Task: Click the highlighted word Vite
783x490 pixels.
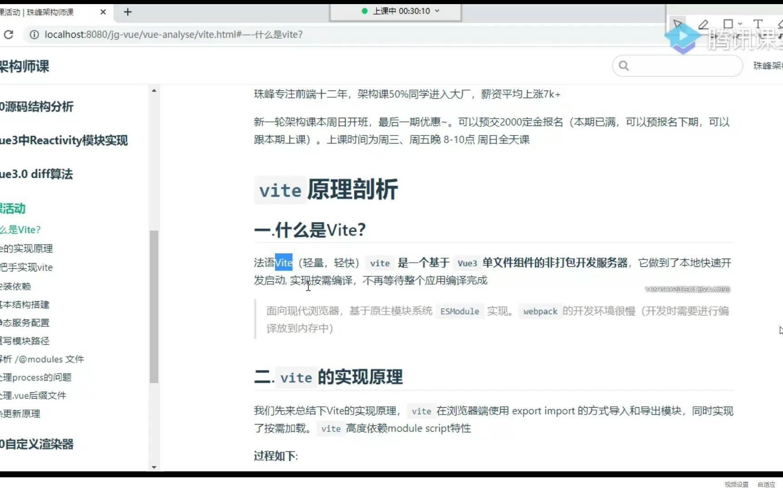Action: click(283, 263)
